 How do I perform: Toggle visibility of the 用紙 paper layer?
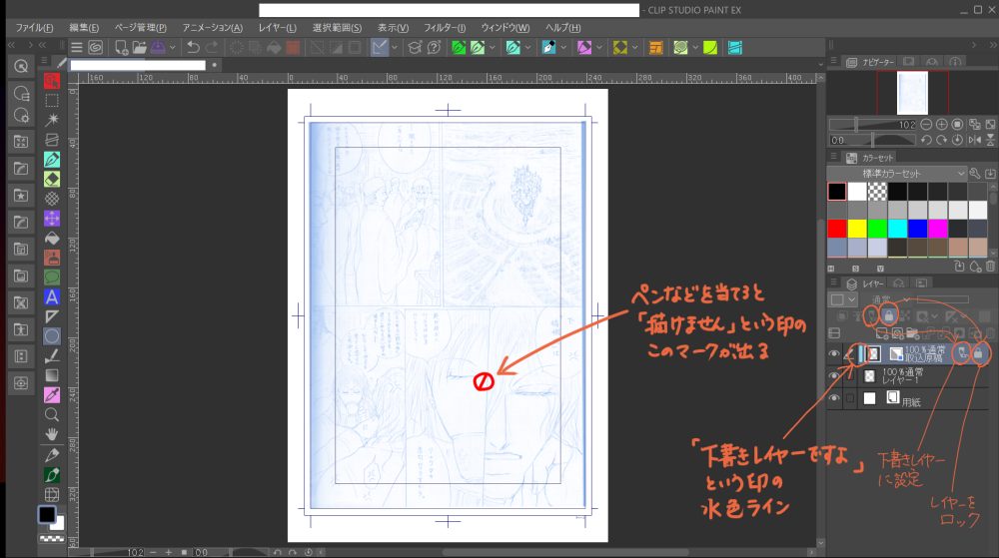835,399
